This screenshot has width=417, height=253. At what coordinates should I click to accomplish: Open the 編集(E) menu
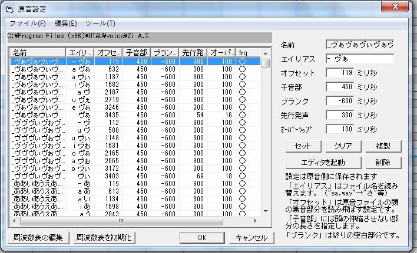65,23
